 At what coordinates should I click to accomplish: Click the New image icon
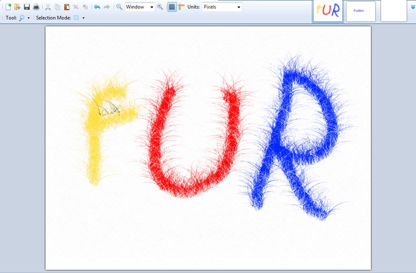[x=8, y=7]
